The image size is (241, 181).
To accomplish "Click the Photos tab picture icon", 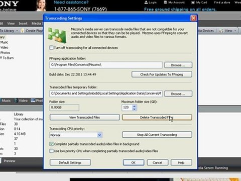I will 33,101.
